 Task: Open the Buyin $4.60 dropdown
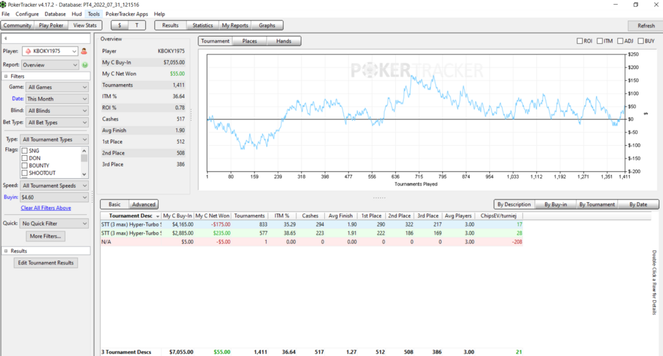pos(54,198)
